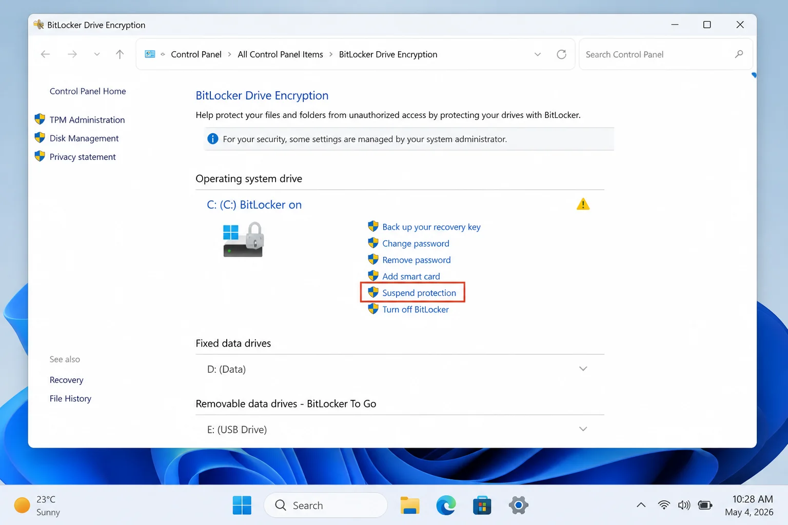The width and height of the screenshot is (788, 525).
Task: Open Control Panel Home
Action: 88,91
